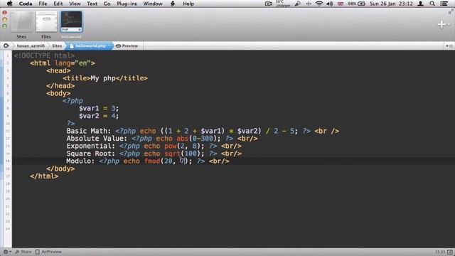Click the Exponential pow code line
Viewport: 455px width, 256px height.
pyautogui.click(x=154, y=146)
